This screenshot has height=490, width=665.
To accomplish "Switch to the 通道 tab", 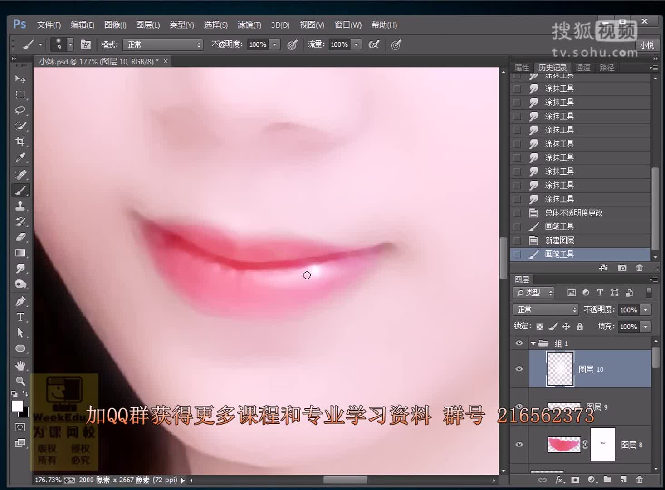I will (x=583, y=68).
